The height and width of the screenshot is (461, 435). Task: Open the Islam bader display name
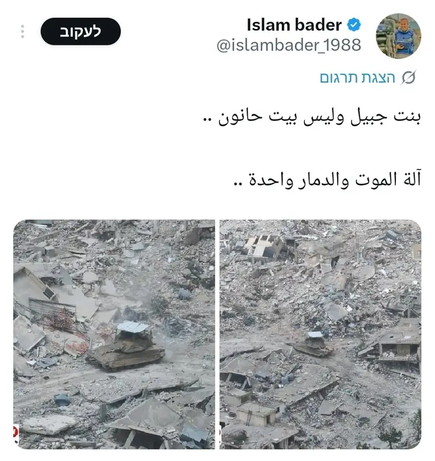(294, 25)
